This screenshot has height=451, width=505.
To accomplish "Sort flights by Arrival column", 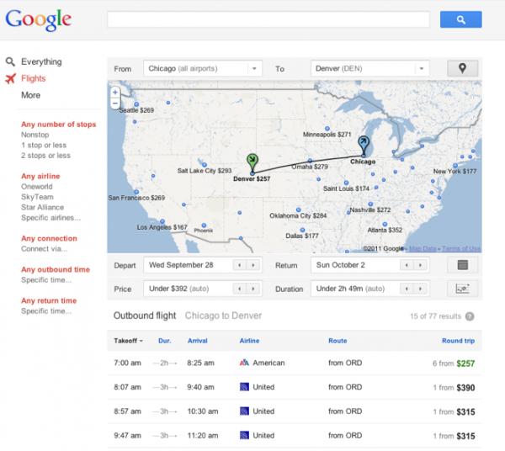I will (x=198, y=341).
